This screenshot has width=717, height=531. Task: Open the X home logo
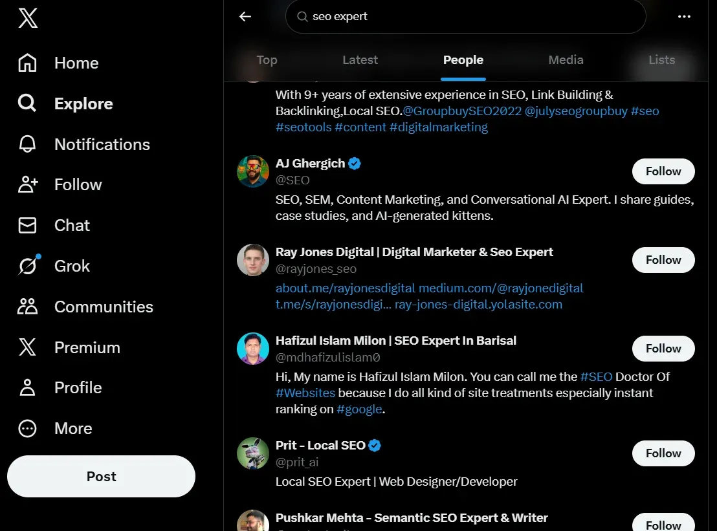27,18
